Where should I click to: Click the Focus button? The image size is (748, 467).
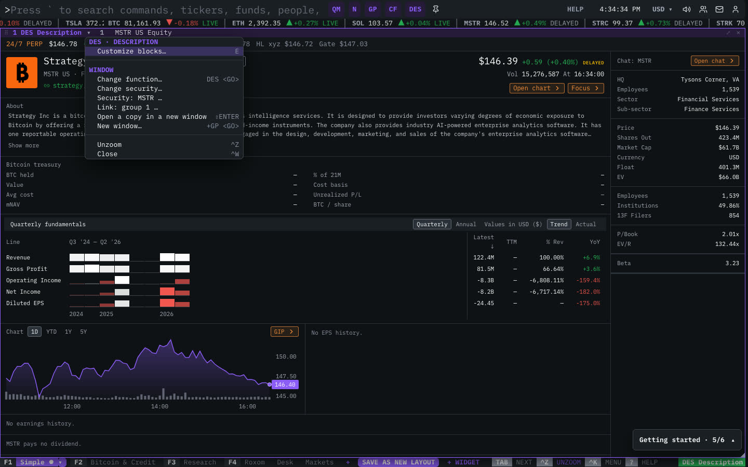(x=585, y=88)
